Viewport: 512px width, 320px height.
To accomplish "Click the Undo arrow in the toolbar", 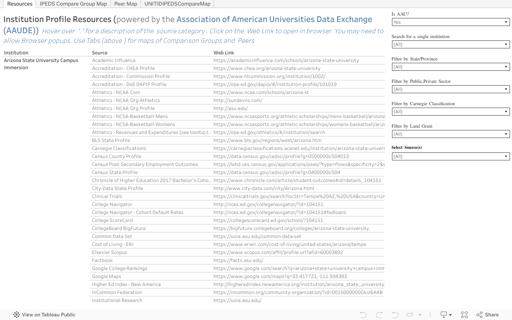I will 363,315.
